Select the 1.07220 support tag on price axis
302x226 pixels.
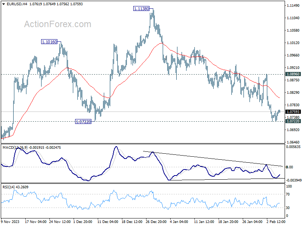(x=293, y=121)
